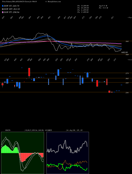Image resolution: width=132 pixels, height=174 pixels.
Task: Click the 602.05 price label on EMA chart
Action: pos(125,52)
